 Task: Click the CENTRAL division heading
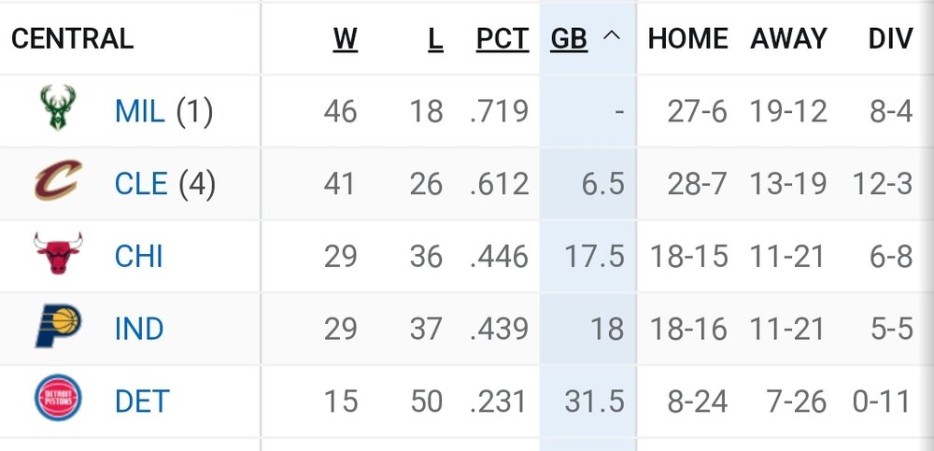72,38
